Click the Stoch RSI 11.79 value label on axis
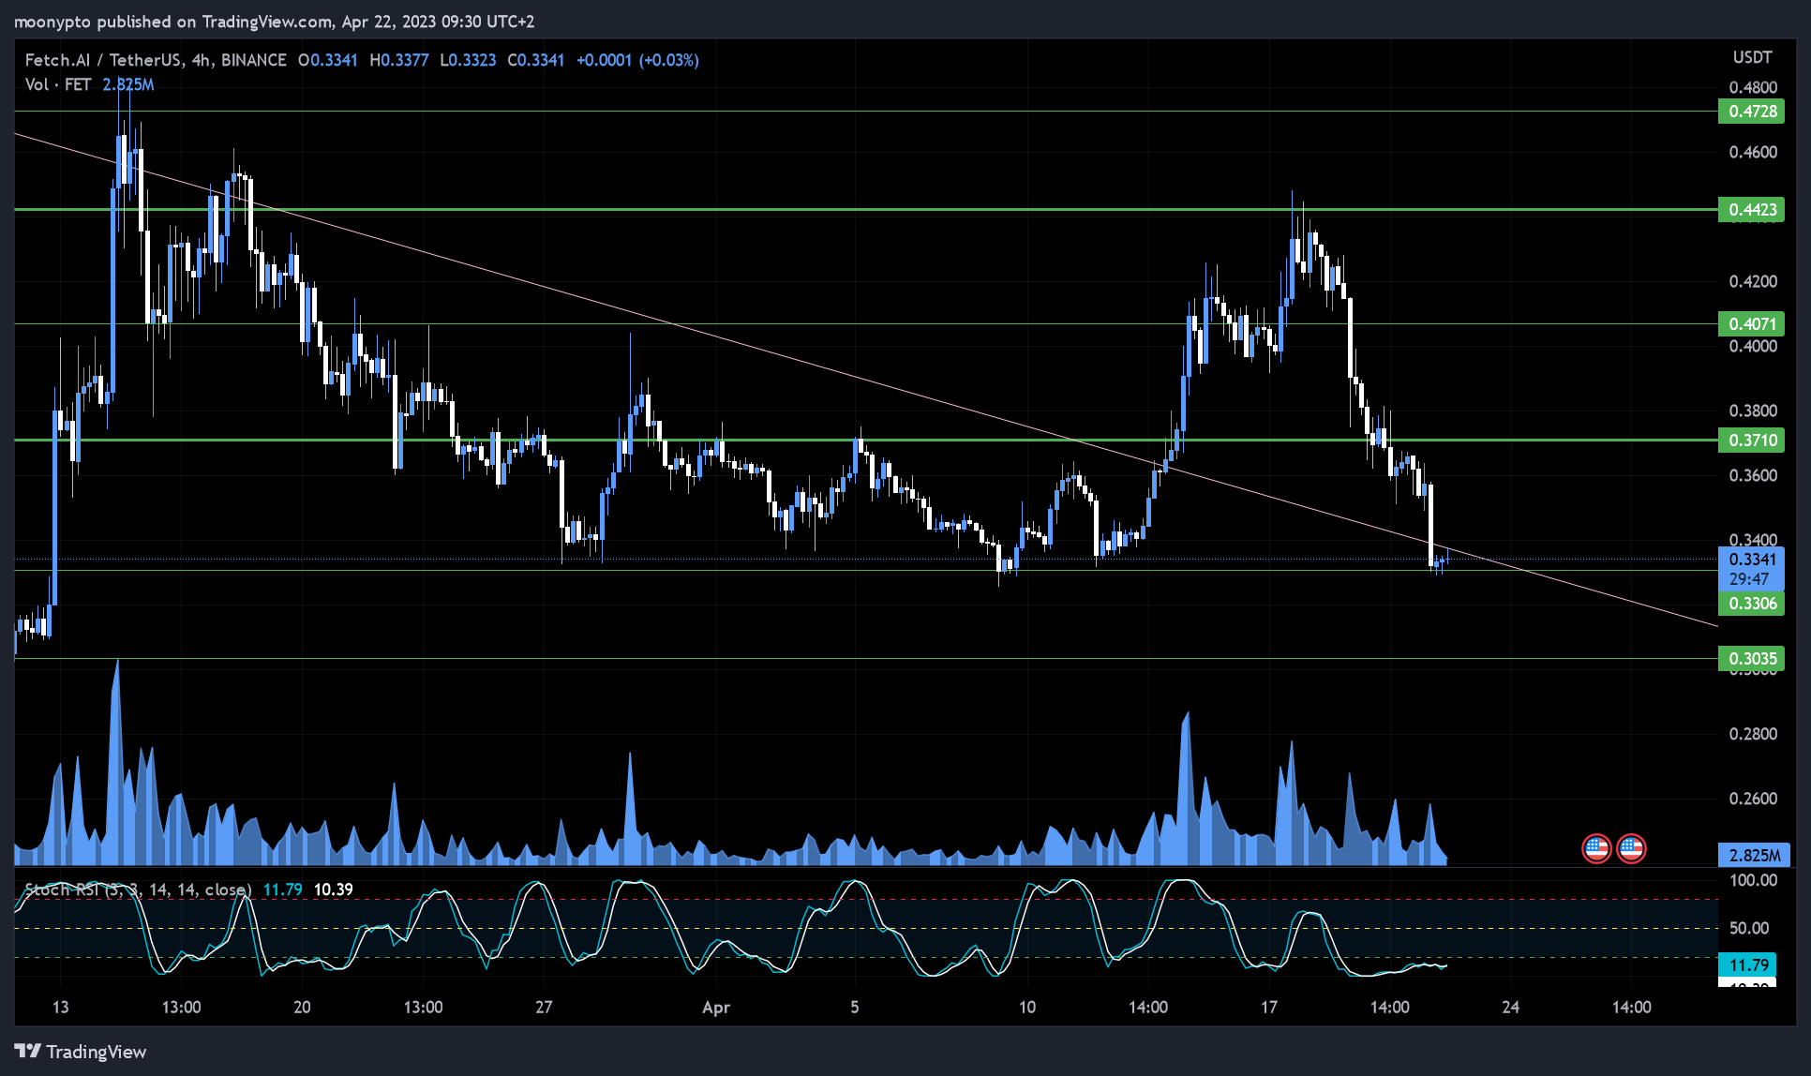Image resolution: width=1811 pixels, height=1076 pixels. [1747, 965]
